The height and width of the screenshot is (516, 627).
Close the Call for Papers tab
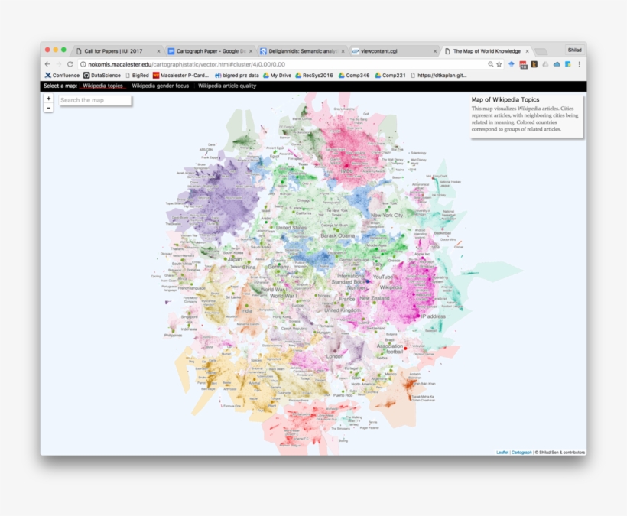click(x=159, y=51)
